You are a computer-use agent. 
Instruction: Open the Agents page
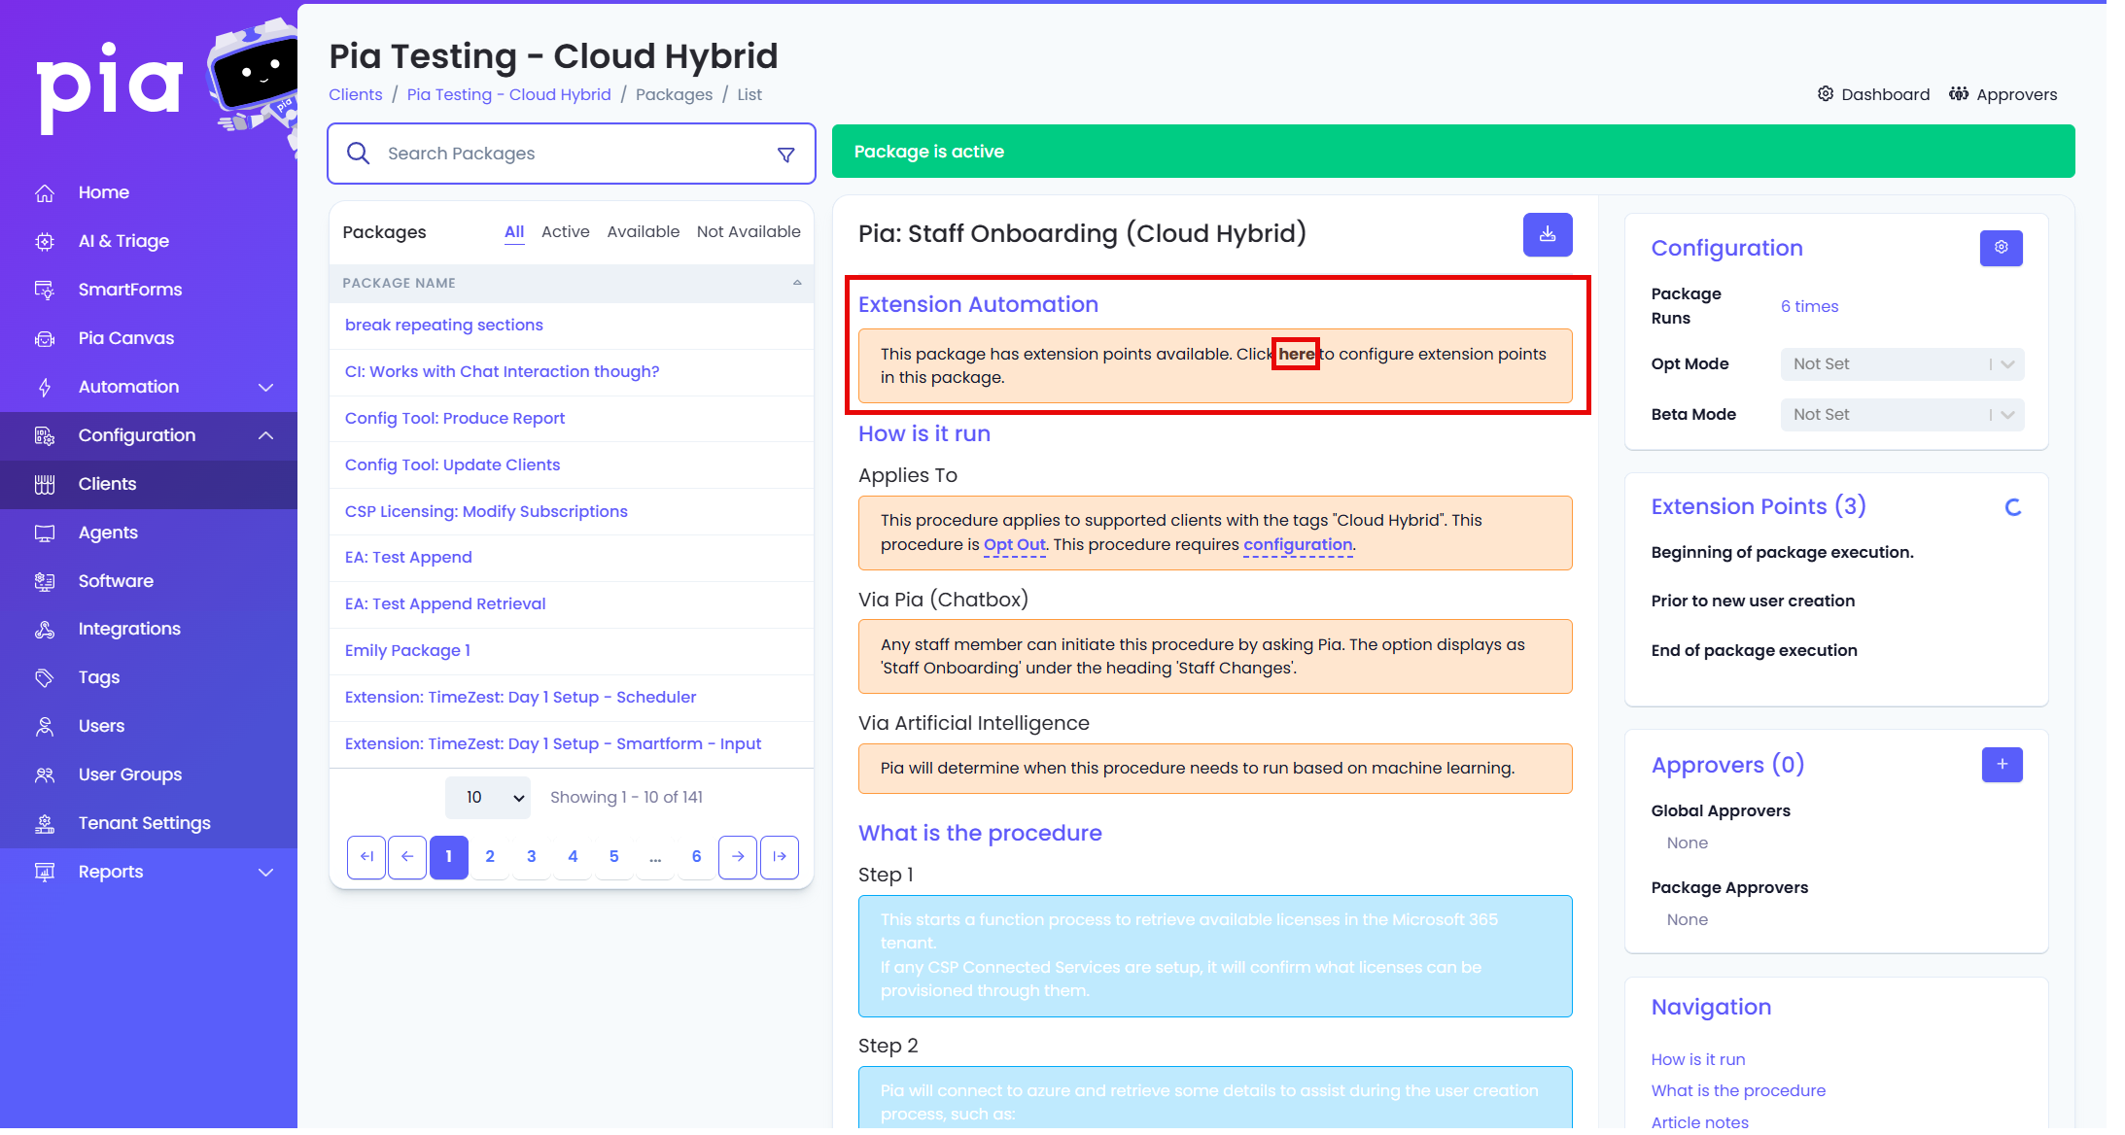coord(108,533)
